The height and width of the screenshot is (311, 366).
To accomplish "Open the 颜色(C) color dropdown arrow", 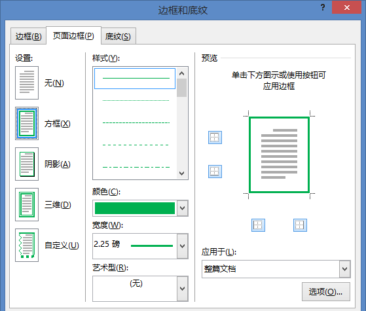I will [183, 208].
